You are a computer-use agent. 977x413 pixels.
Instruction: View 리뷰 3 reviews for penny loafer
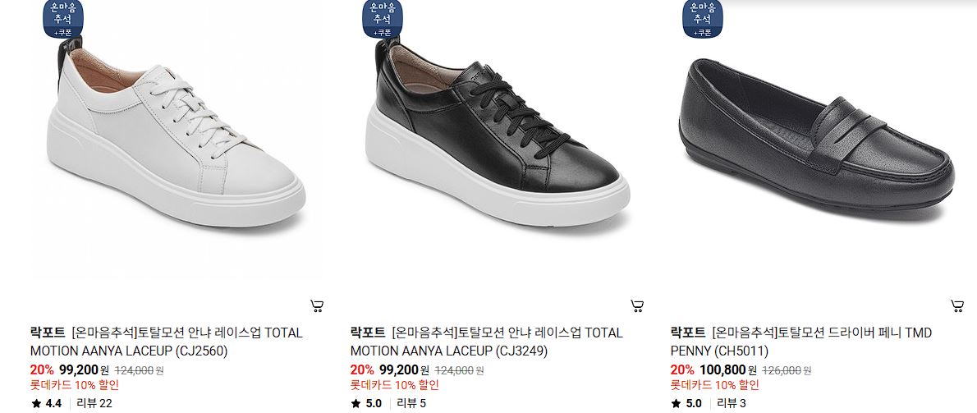pyautogui.click(x=732, y=404)
